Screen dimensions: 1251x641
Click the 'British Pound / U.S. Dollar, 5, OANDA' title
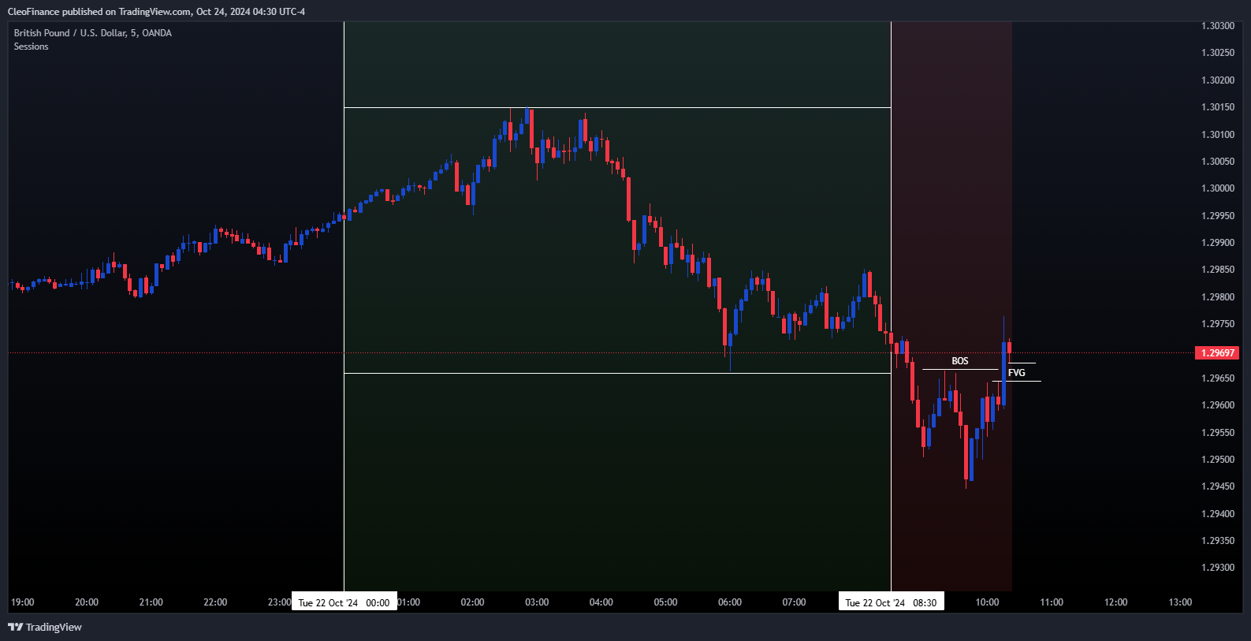point(93,33)
